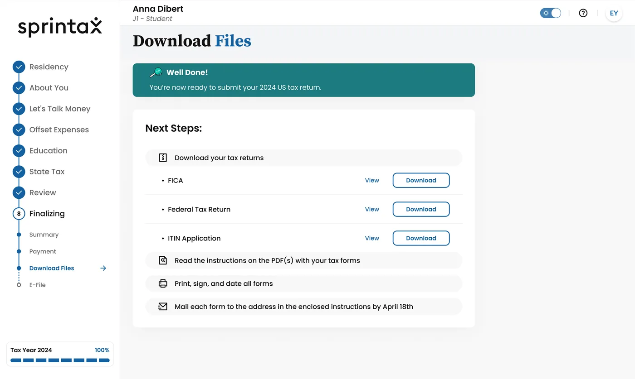Click the Anna Dibert name header
The width and height of the screenshot is (635, 379).
(x=158, y=9)
